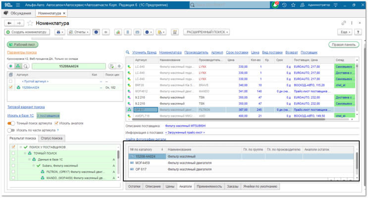The width and height of the screenshot is (368, 198).
Task: Switch to the Заказы tab
Action: [x=233, y=187]
